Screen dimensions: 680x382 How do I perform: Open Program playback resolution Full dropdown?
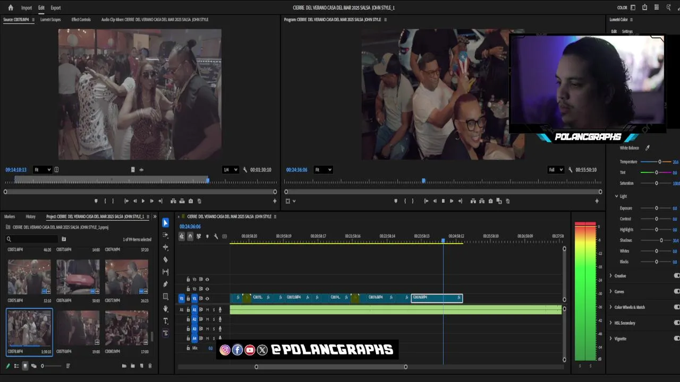pos(555,170)
